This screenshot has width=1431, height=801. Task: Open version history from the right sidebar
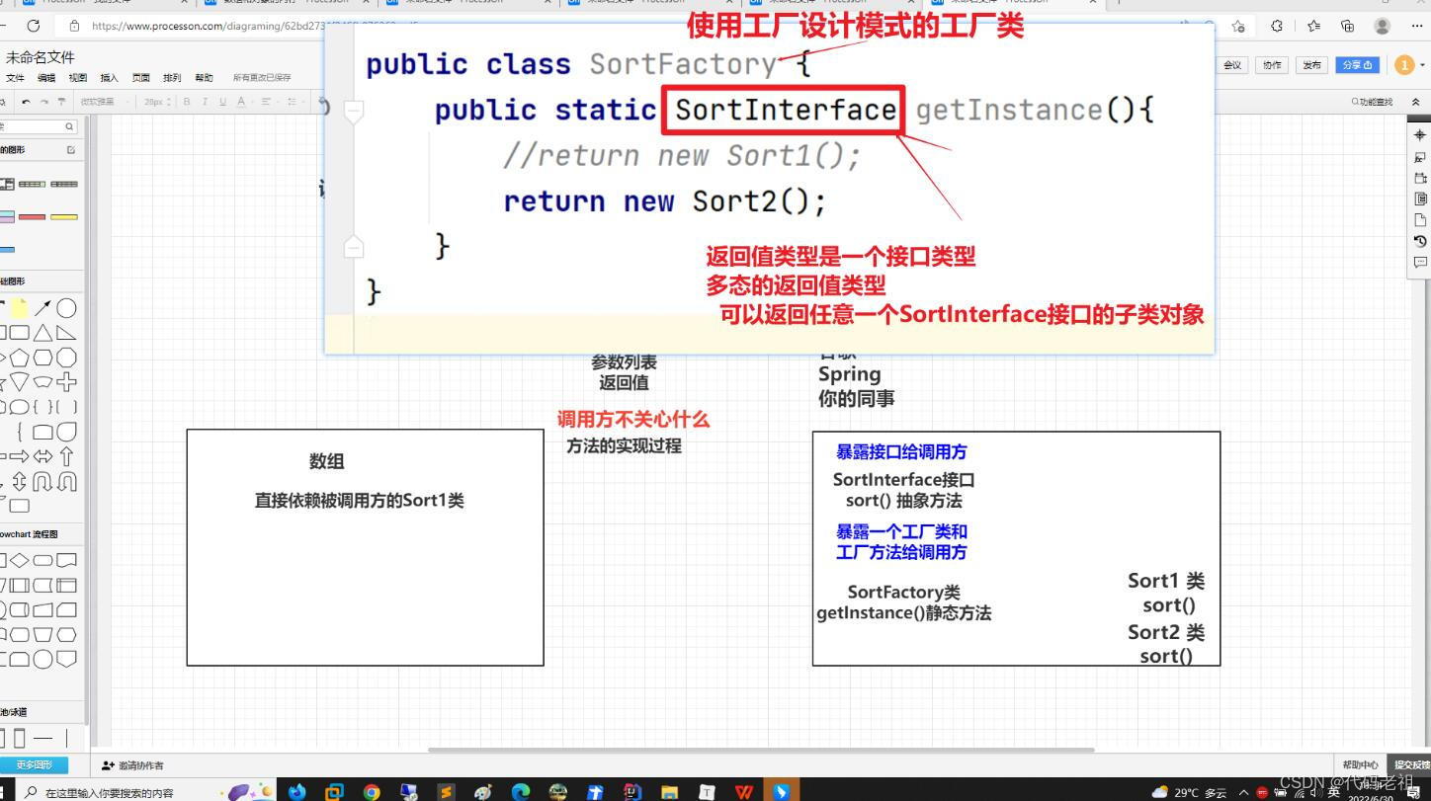[1420, 240]
